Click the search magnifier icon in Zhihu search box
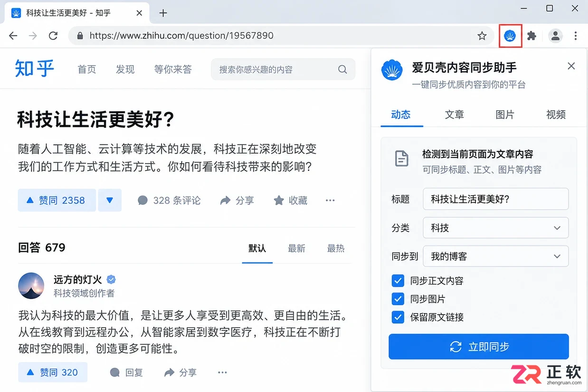 point(342,69)
